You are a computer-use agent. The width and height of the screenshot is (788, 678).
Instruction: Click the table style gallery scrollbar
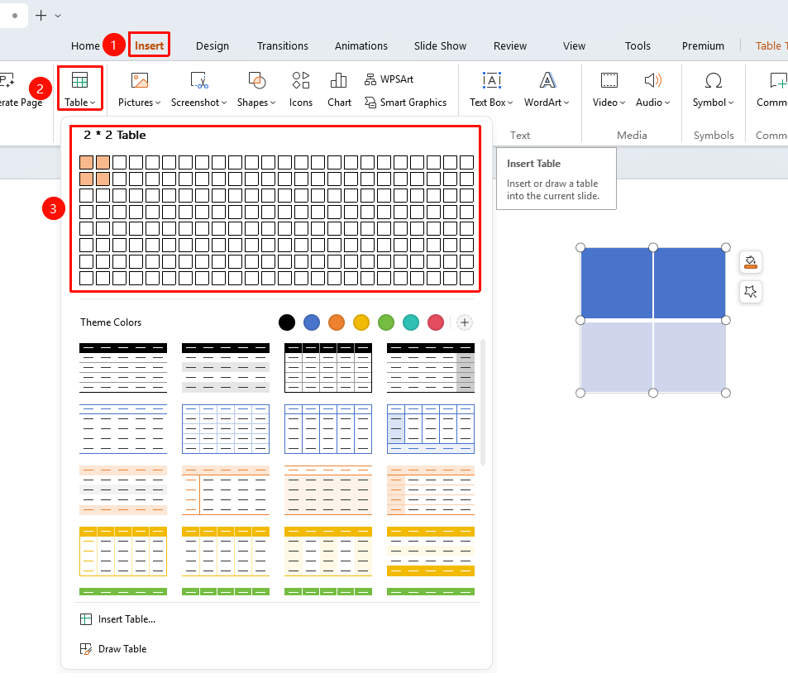483,402
